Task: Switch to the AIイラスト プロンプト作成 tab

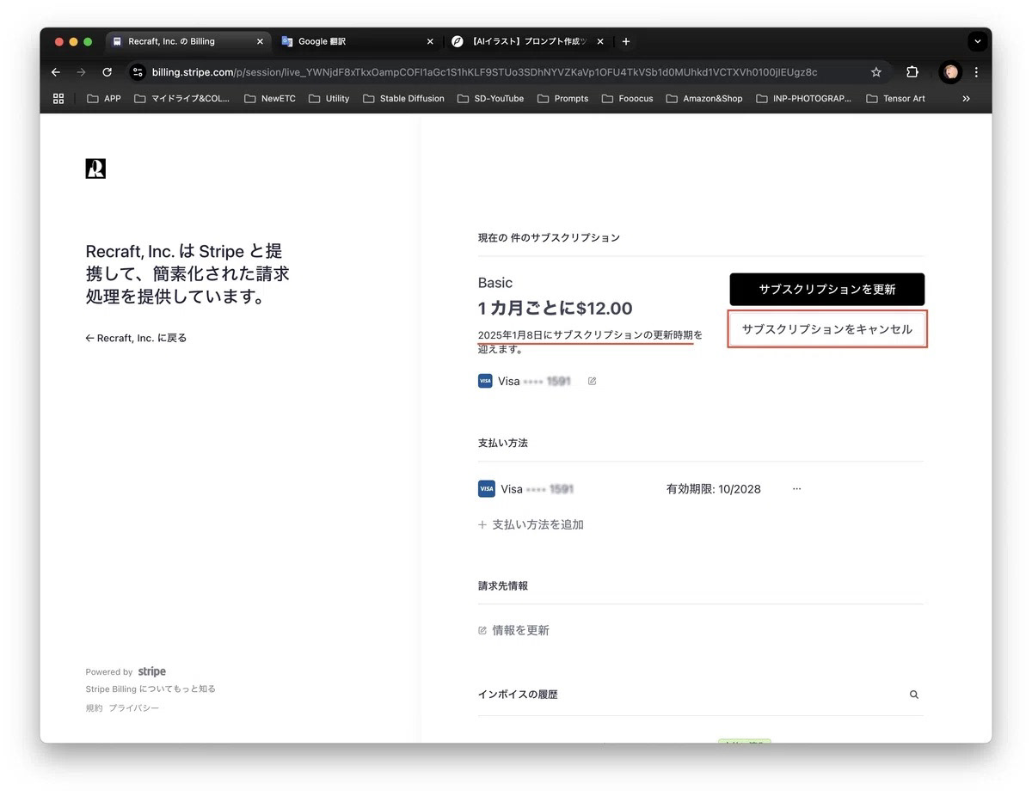Action: 528,41
